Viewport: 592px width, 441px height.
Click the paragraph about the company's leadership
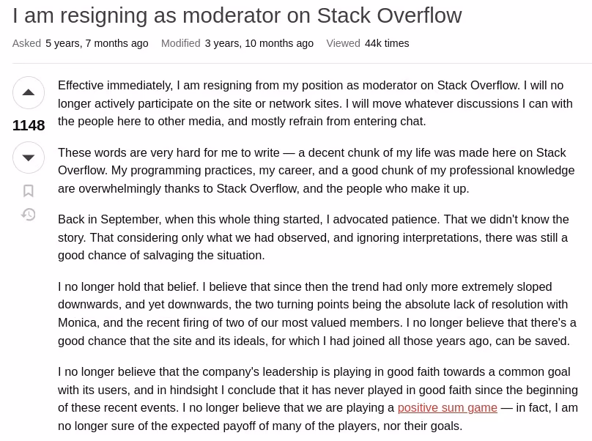pos(318,399)
